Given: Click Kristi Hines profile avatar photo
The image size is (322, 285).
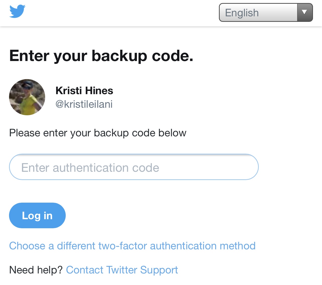Looking at the screenshot, I should (27, 97).
